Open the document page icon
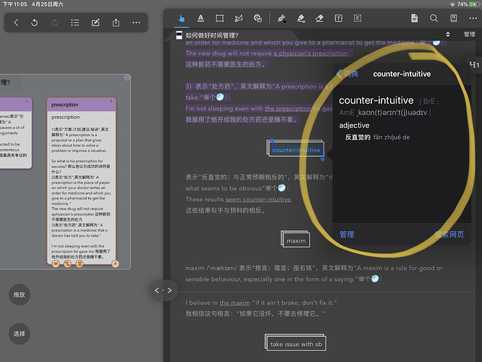482x362 pixels. (415, 18)
